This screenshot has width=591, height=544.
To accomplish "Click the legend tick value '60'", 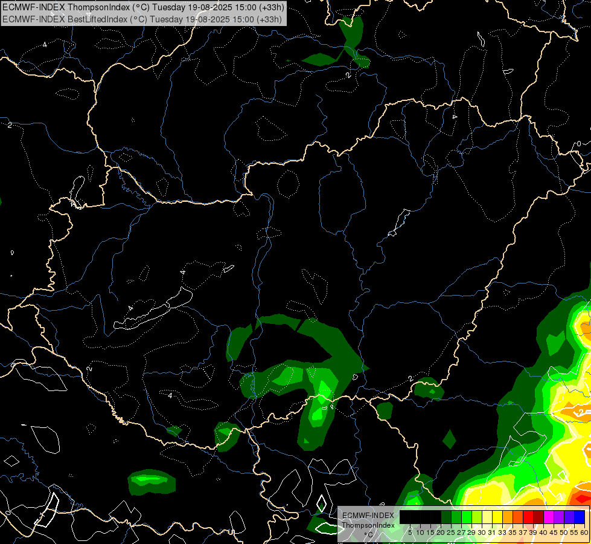I will (x=584, y=533).
